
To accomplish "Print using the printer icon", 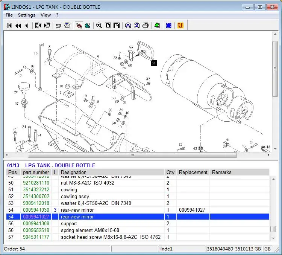I will (x=146, y=25).
